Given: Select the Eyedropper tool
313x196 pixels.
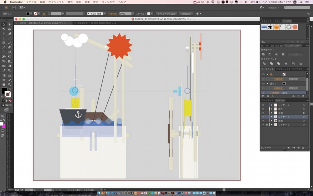Looking at the screenshot, I should 4,70.
